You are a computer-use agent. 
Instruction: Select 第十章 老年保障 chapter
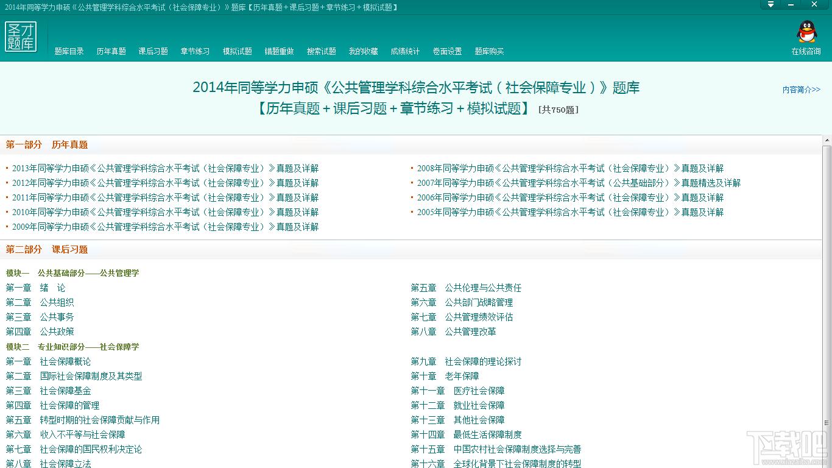(x=445, y=377)
